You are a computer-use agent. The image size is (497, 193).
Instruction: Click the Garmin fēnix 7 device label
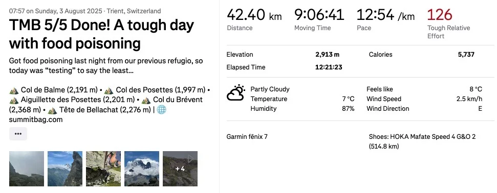[247, 137]
